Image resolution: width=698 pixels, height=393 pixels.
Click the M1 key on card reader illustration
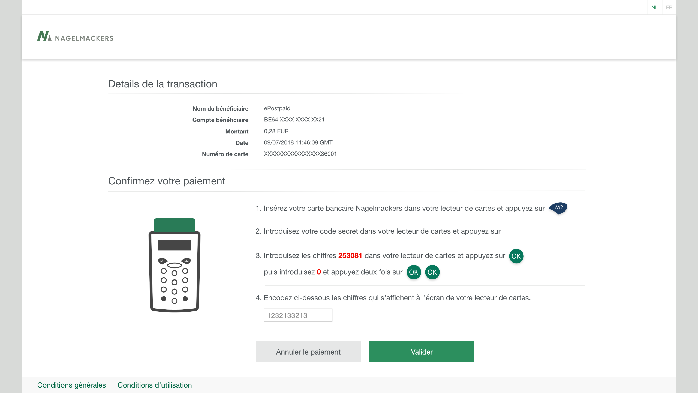[163, 261]
